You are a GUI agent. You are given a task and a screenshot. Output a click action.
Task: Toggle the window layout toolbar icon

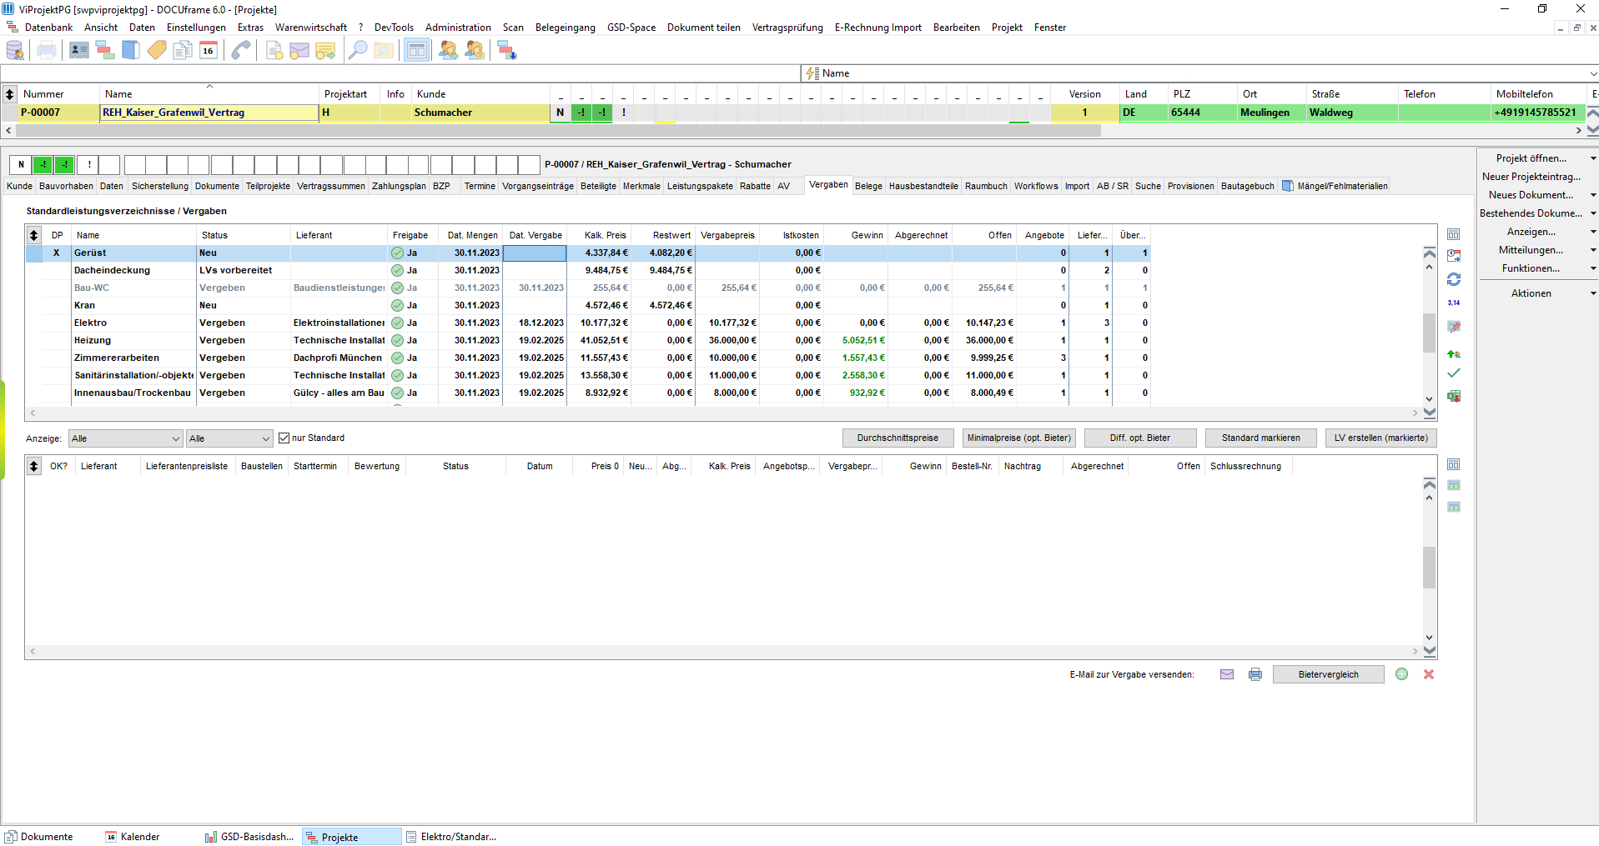click(416, 50)
